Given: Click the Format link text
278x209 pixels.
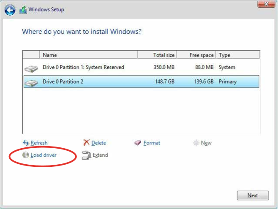Looking at the screenshot, I should 152,143.
